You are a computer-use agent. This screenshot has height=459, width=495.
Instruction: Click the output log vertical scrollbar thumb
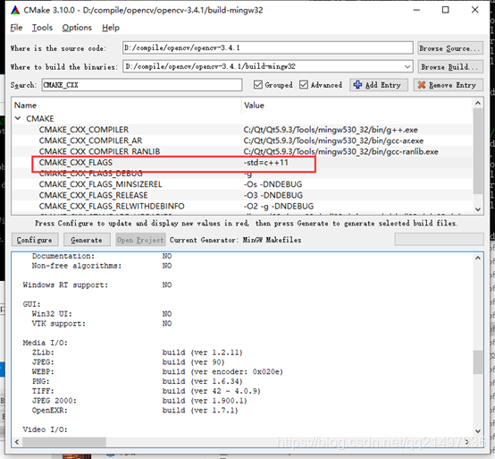coord(478,362)
